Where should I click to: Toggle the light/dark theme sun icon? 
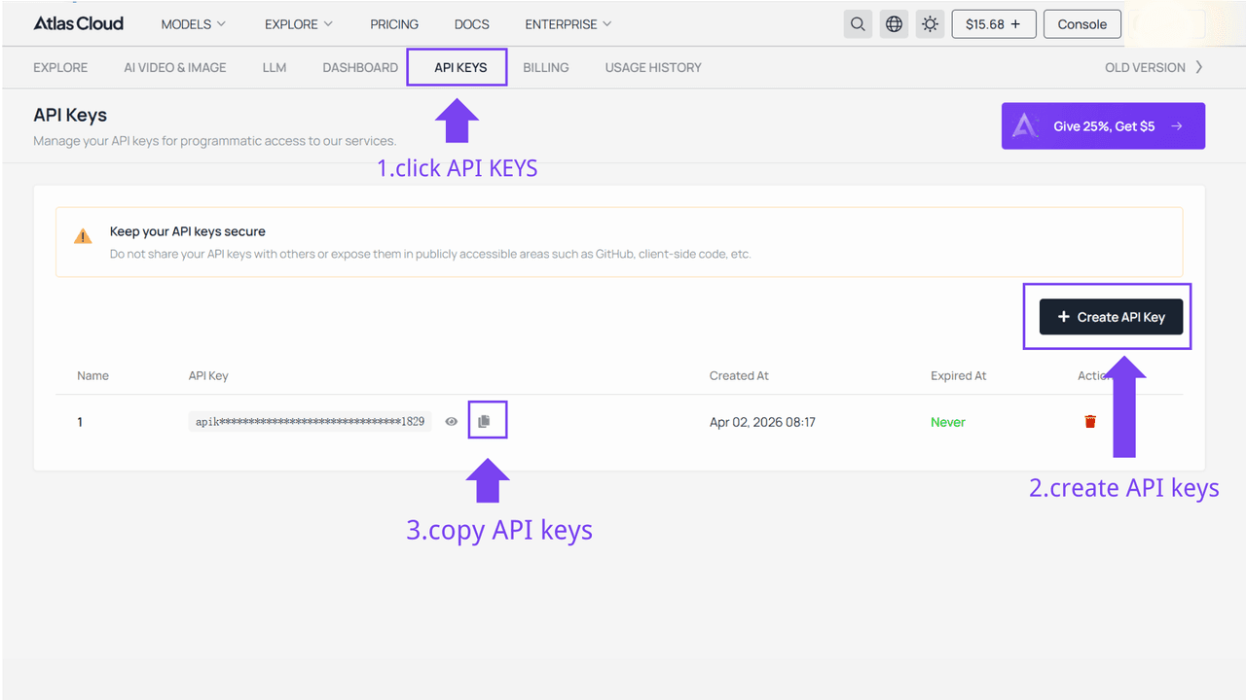pyautogui.click(x=931, y=24)
